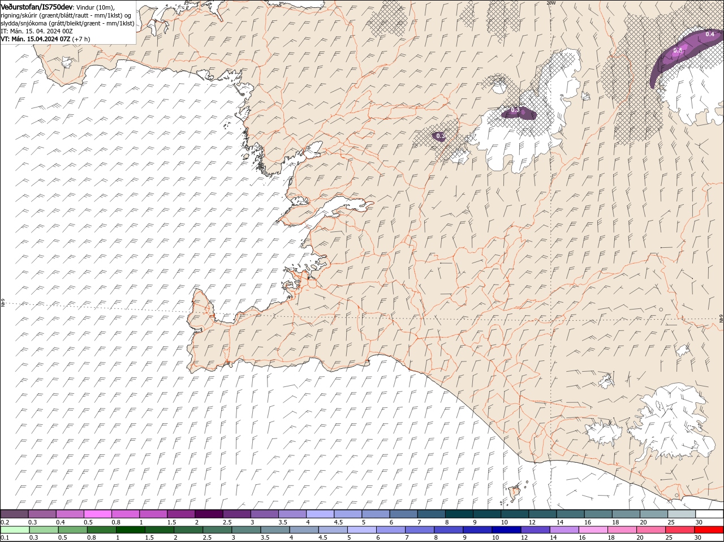Select the slate blue 6–7 upper legend swatch
Viewport: 724px width, 542px height.
[x=403, y=514]
